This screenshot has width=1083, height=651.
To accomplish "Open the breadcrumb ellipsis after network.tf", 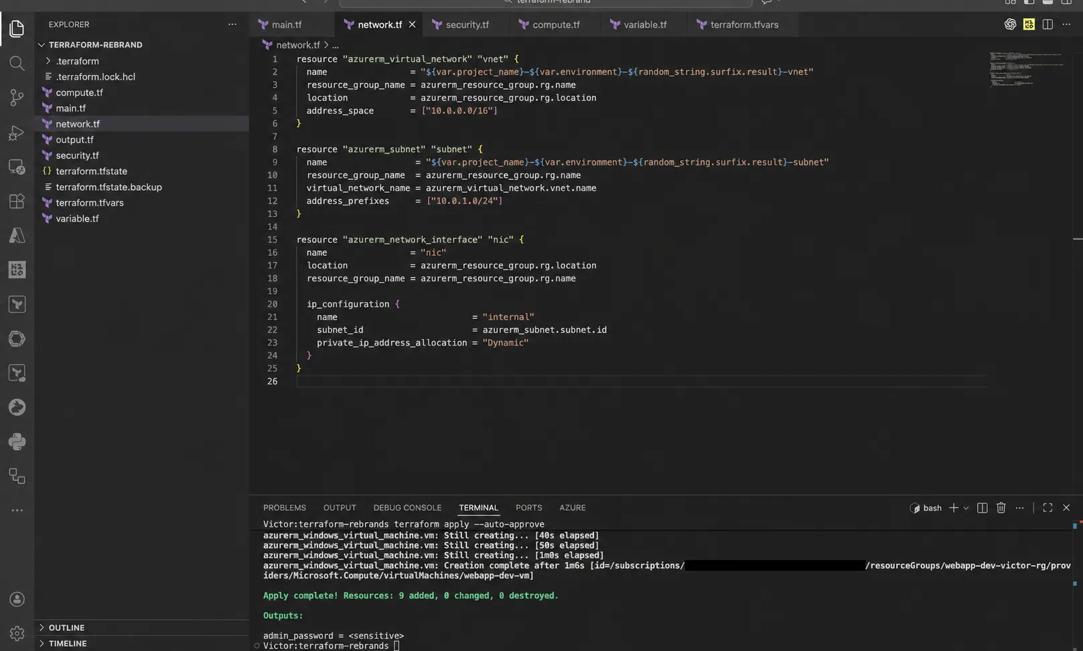I will click(x=335, y=45).
